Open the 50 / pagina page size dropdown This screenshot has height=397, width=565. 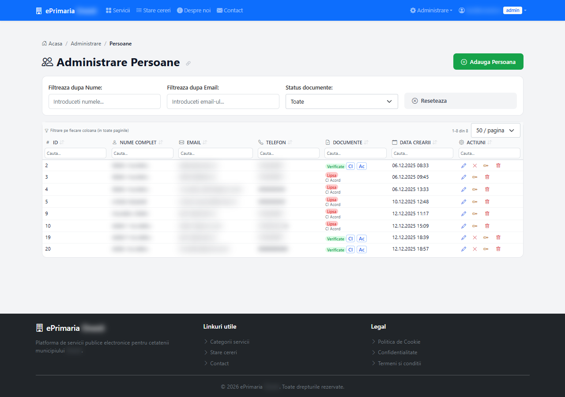coord(496,131)
